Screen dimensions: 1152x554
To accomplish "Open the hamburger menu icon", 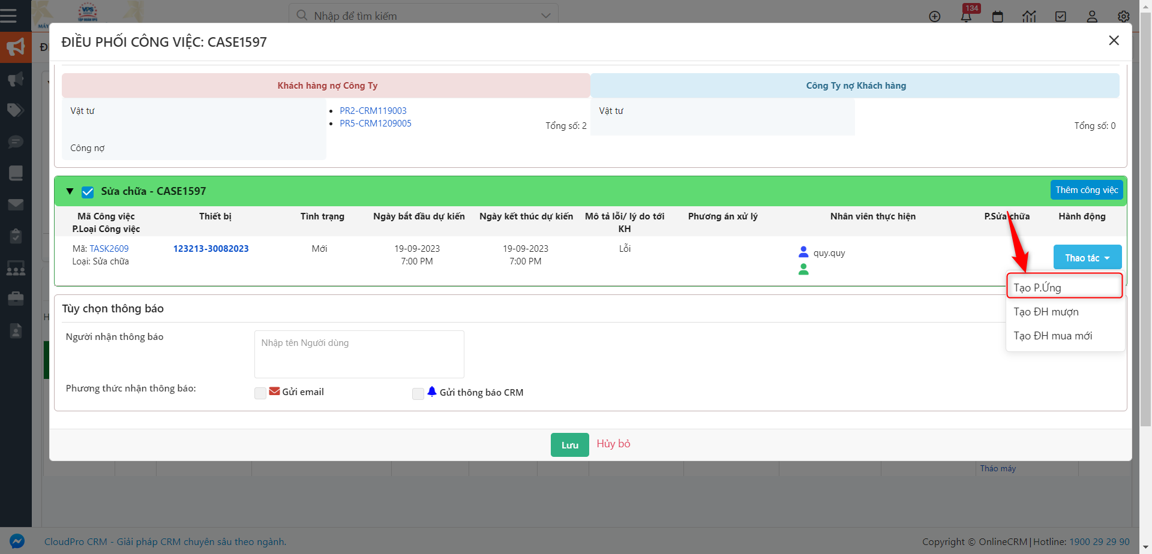I will (x=8, y=16).
